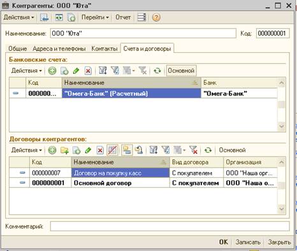This screenshot has width=297, height=251.
Task: Click Организация column header
Action: (250, 162)
